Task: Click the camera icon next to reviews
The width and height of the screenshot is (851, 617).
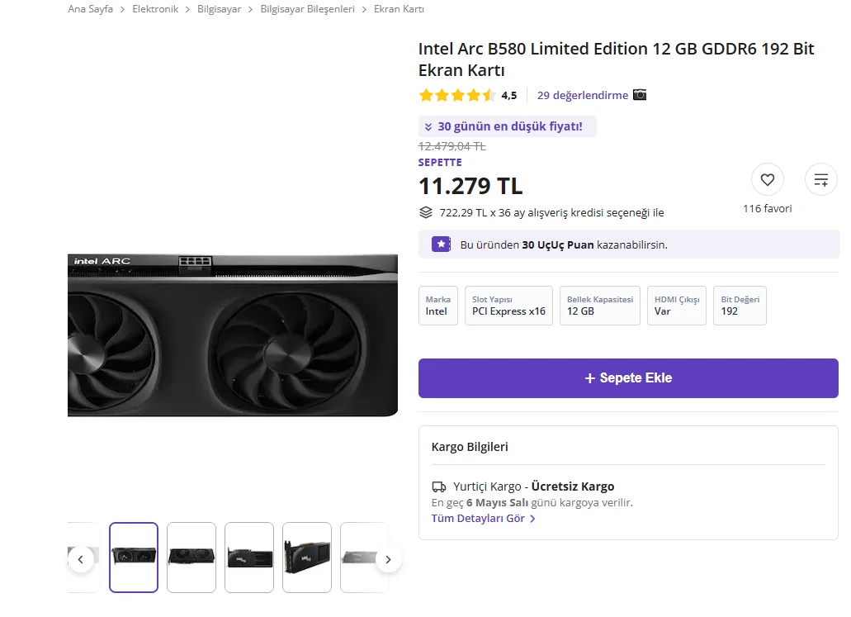Action: pos(640,95)
